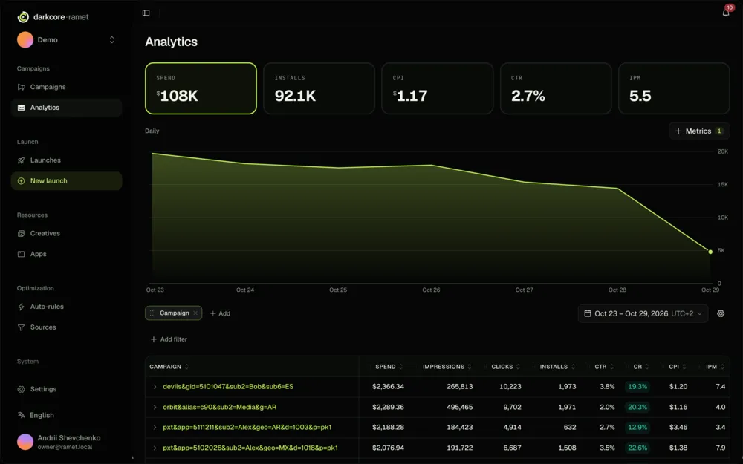The image size is (743, 464).
Task: Click the Launches rocket icon
Action: 21,160
